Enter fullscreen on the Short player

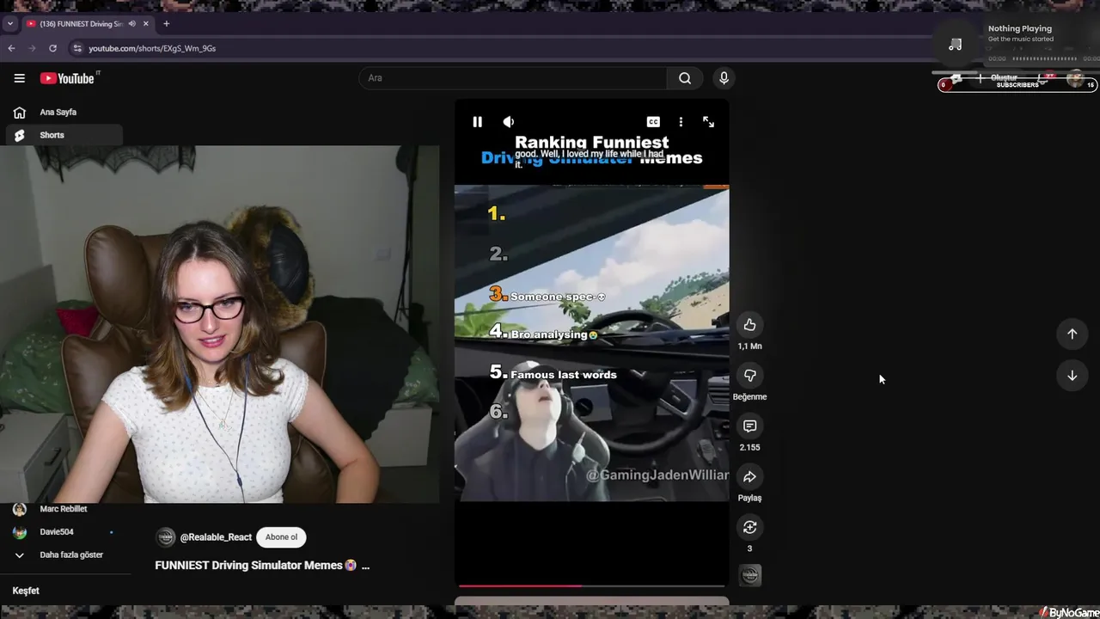pyautogui.click(x=708, y=122)
